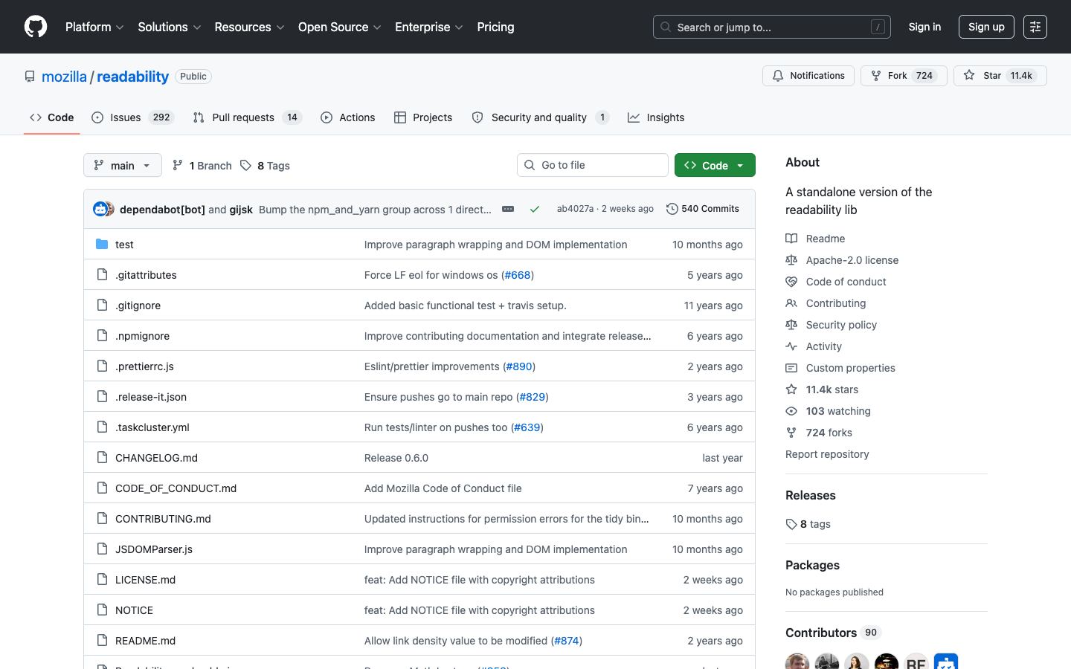Image resolution: width=1071 pixels, height=669 pixels.
Task: Open commit hash ab4027a
Action: tap(575, 209)
